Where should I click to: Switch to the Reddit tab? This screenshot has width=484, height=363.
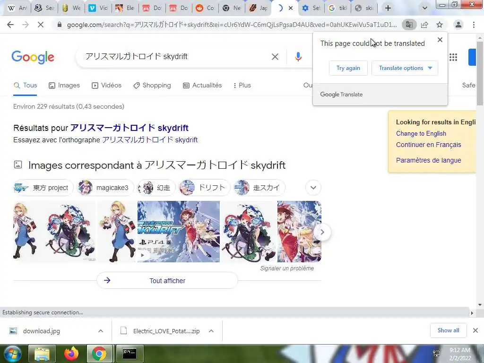point(205,8)
